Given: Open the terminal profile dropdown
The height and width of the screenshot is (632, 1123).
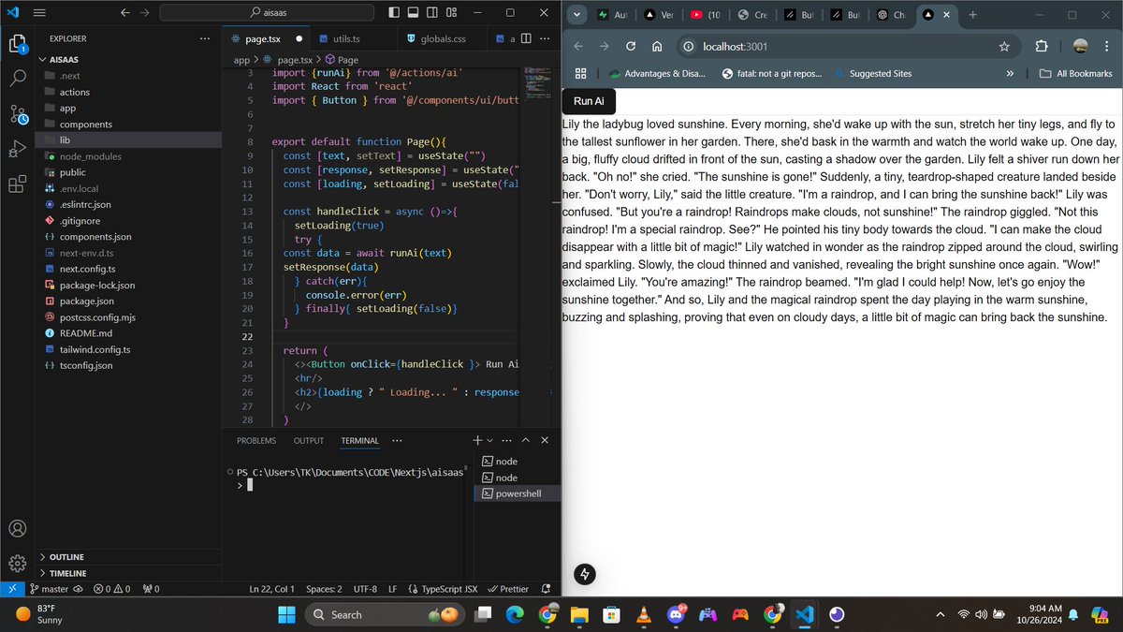Looking at the screenshot, I should point(490,439).
